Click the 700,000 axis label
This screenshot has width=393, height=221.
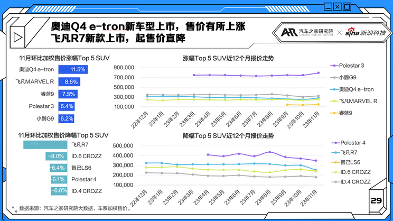(124, 78)
